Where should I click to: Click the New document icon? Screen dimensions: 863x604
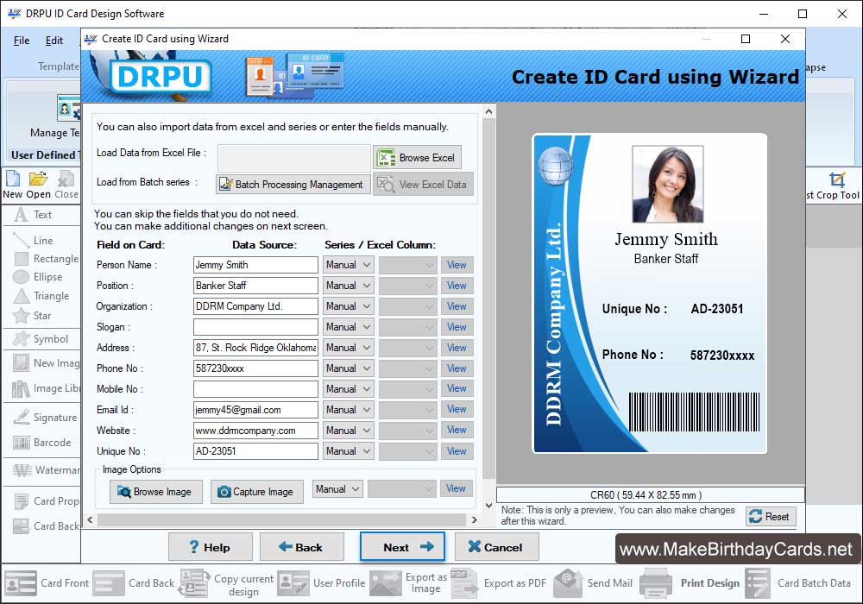[13, 185]
